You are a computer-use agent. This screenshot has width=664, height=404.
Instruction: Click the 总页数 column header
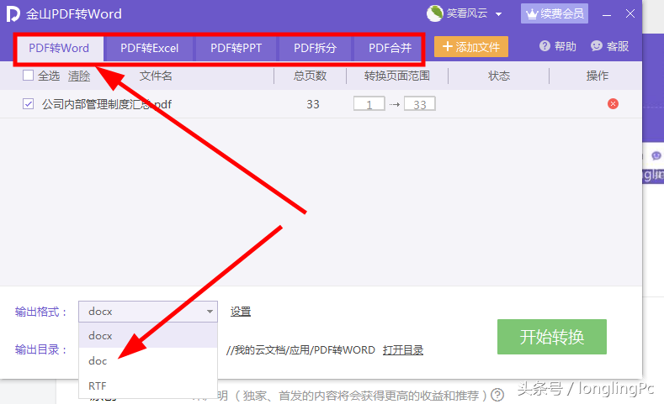pos(310,76)
